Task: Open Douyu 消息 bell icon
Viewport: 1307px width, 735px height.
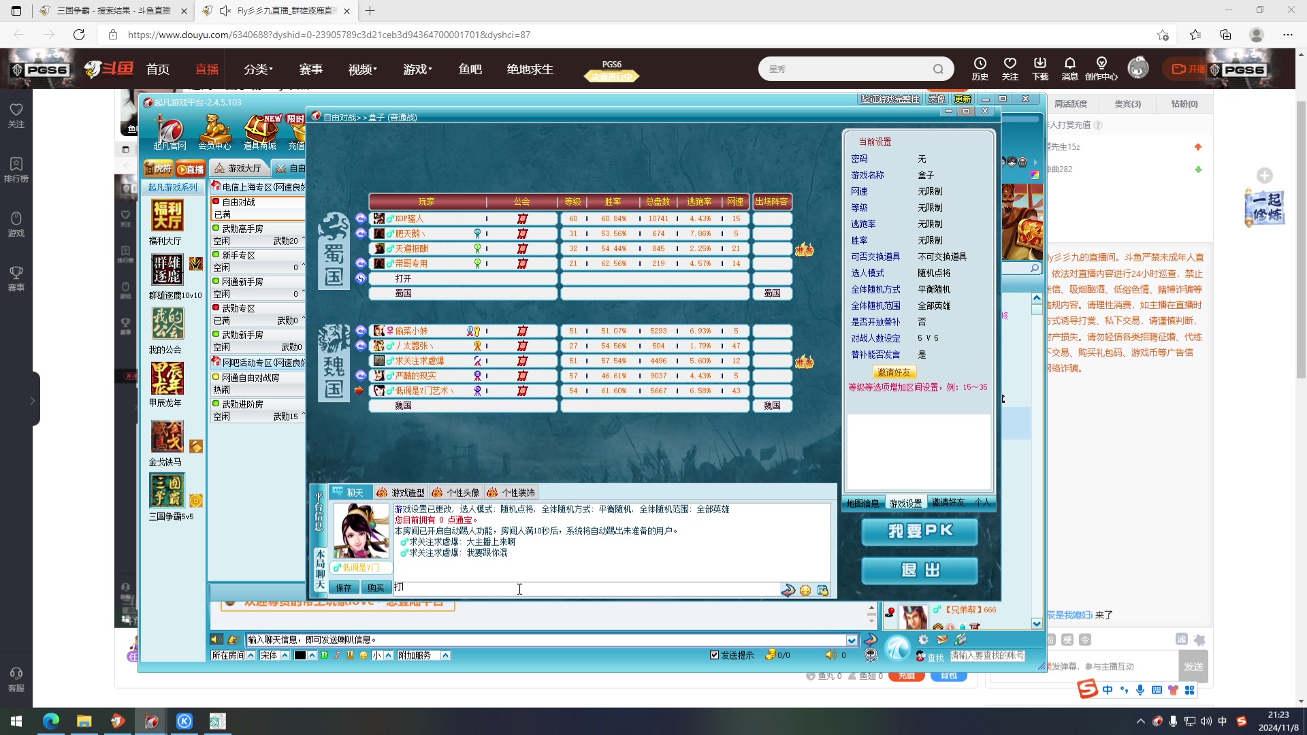Action: coord(1069,69)
